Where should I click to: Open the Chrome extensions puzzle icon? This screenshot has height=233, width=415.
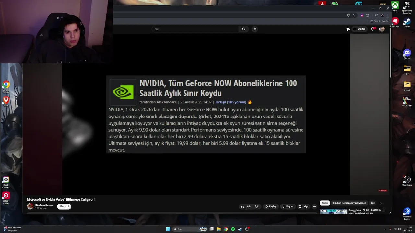point(368,15)
